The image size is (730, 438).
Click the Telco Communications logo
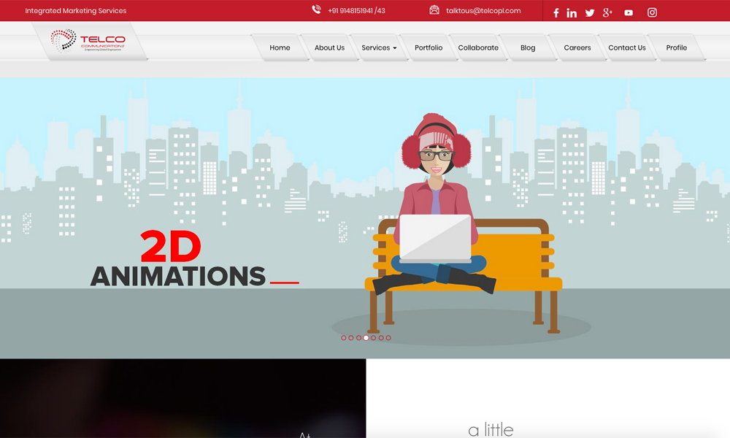click(88, 40)
